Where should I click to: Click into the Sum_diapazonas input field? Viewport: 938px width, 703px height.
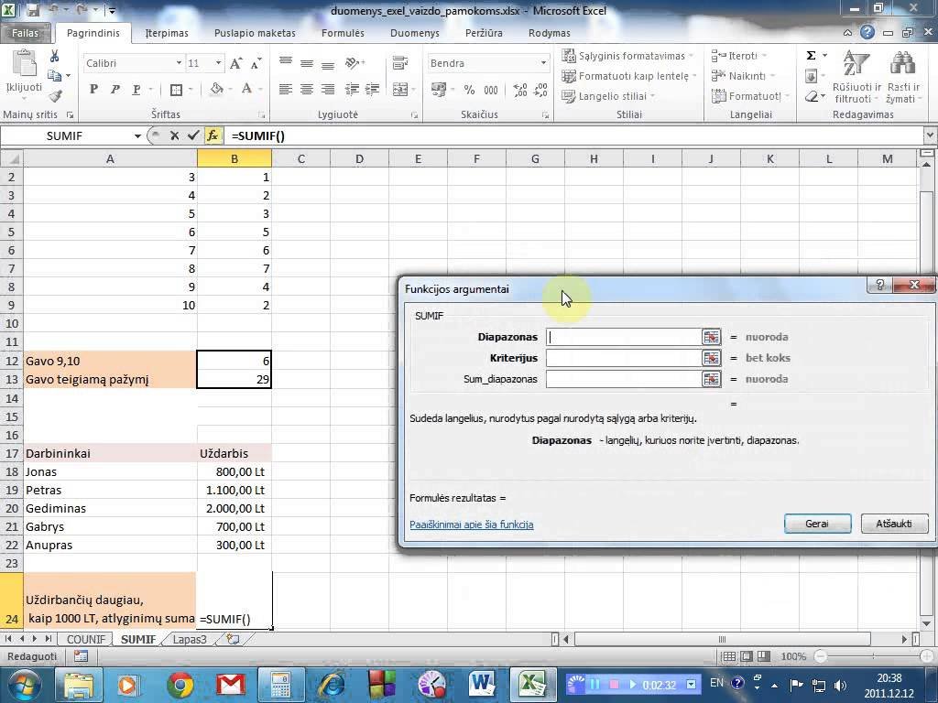tap(624, 379)
